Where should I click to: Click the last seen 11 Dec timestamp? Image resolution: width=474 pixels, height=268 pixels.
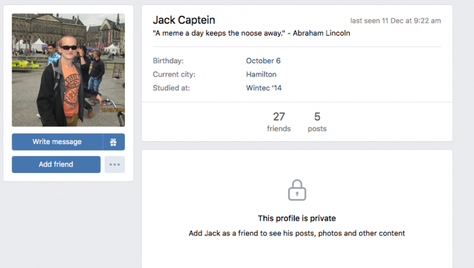pos(396,21)
